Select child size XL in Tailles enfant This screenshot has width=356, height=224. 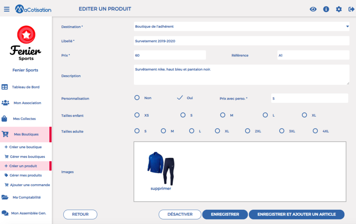coord(305,115)
